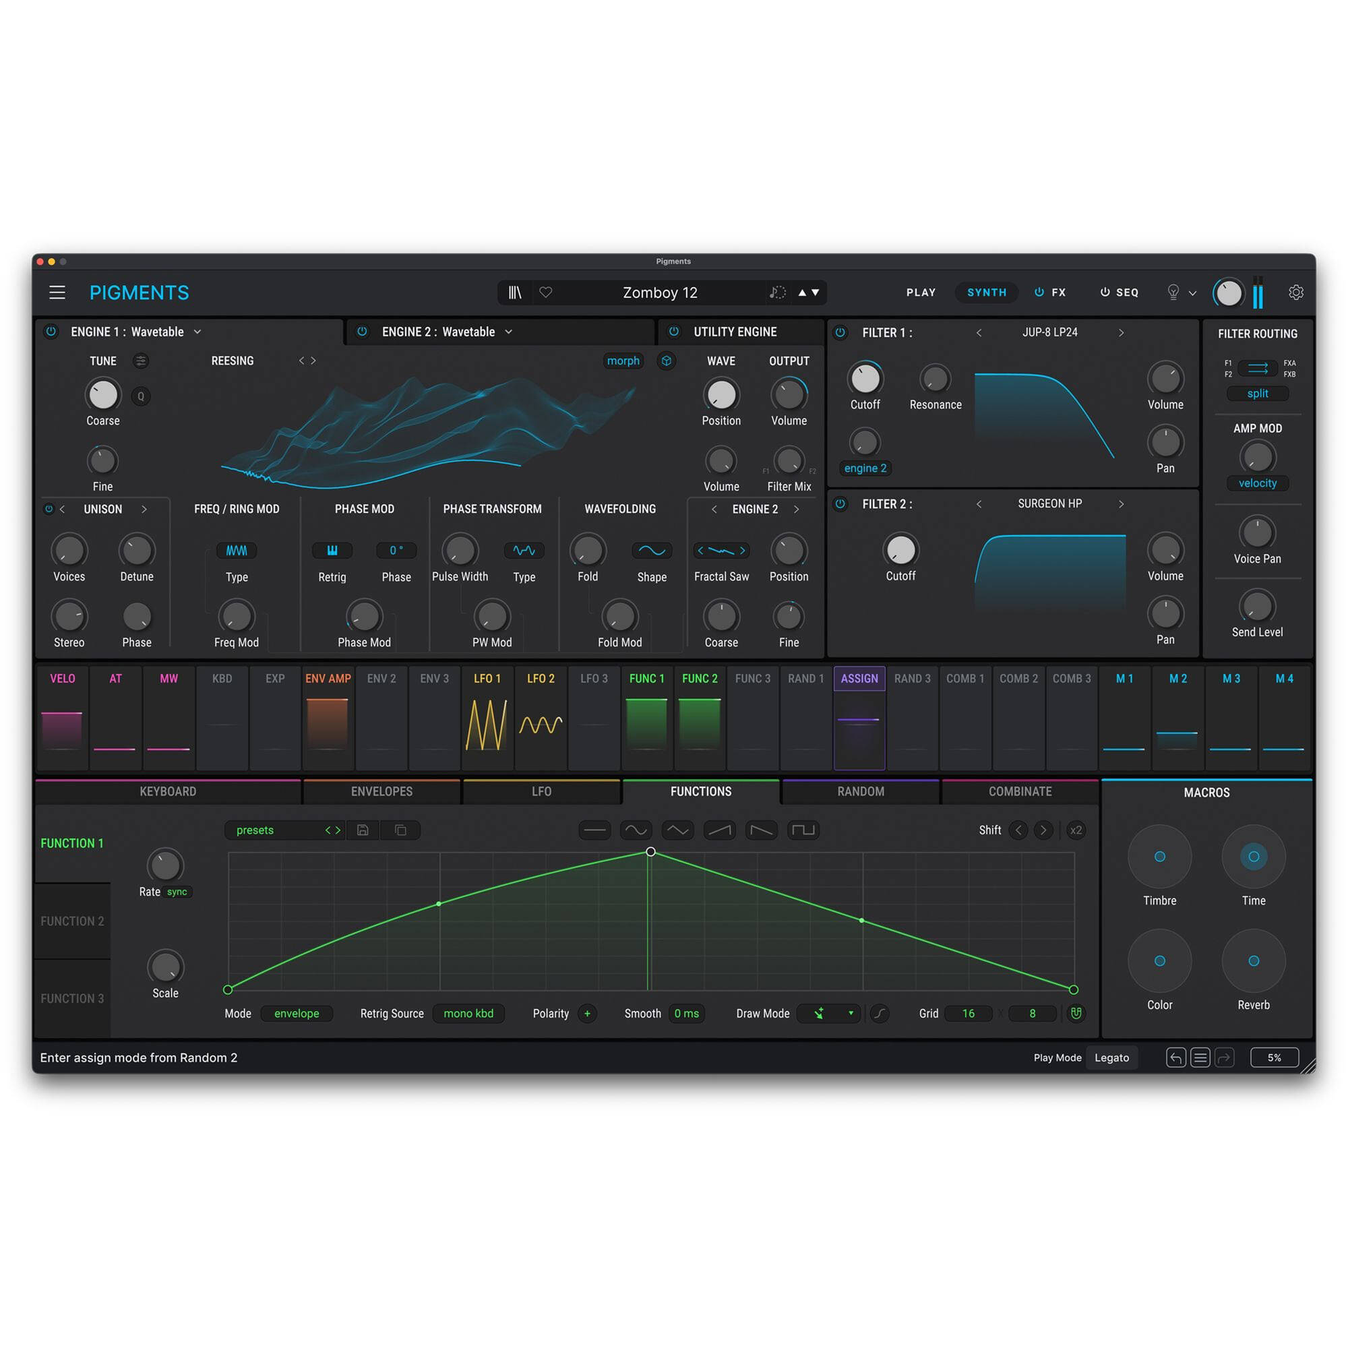1348x1348 pixels.
Task: Click the ASSIGN modulation button
Action: (859, 678)
